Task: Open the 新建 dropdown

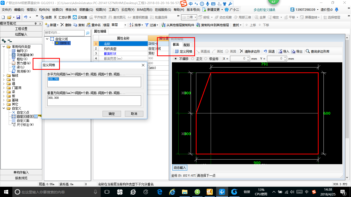Action: (52, 25)
